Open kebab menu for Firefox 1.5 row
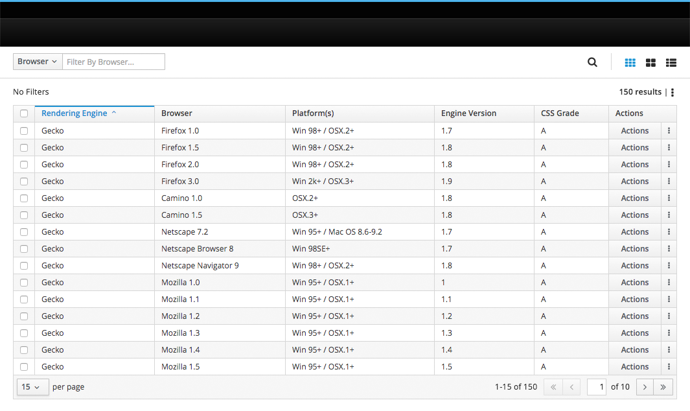 tap(669, 148)
